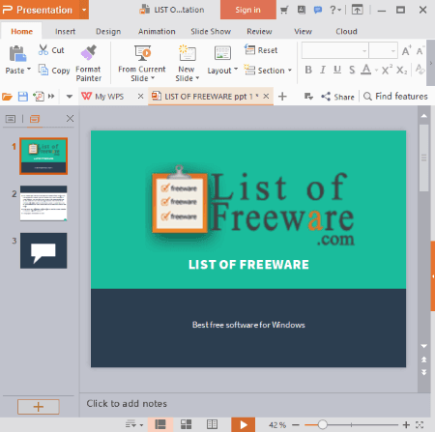
Task: Toggle Normal view in status bar
Action: tap(160, 424)
